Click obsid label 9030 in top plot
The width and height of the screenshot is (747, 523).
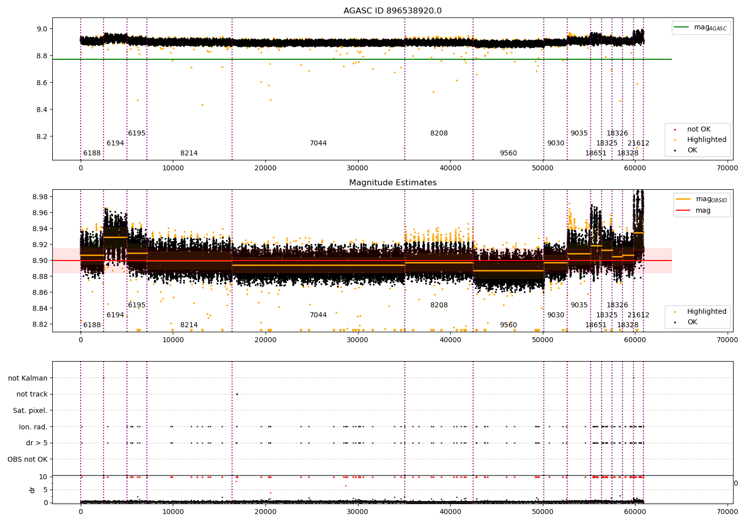coord(556,143)
